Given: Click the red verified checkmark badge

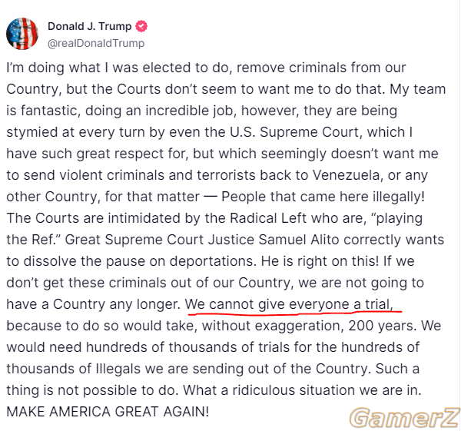Looking at the screenshot, I should click(141, 26).
